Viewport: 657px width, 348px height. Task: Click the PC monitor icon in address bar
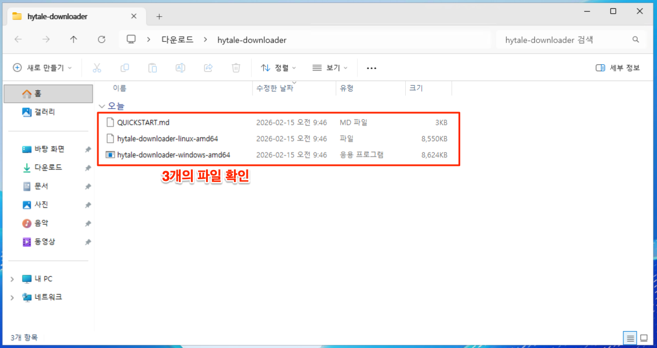click(x=131, y=39)
